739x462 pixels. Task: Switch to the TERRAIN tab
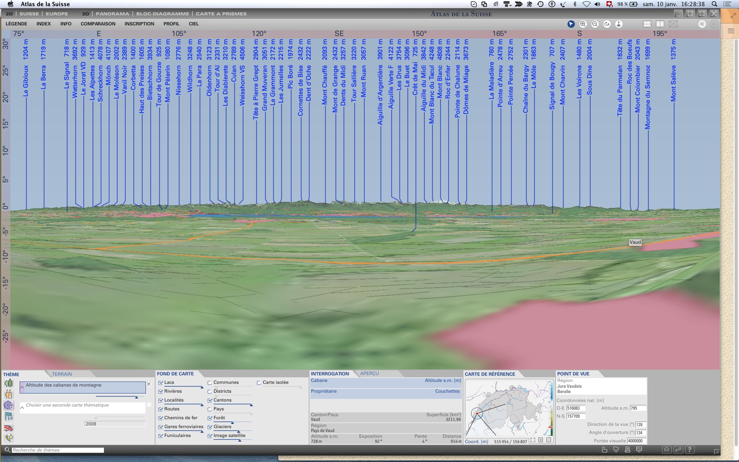[62, 374]
